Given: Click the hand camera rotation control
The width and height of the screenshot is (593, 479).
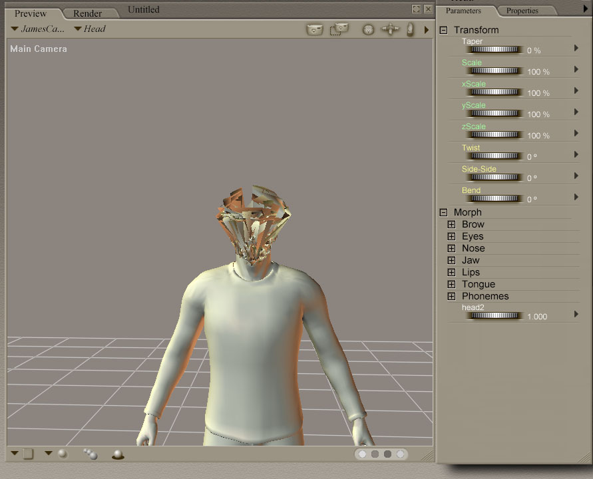Looking at the screenshot, I should coord(411,29).
